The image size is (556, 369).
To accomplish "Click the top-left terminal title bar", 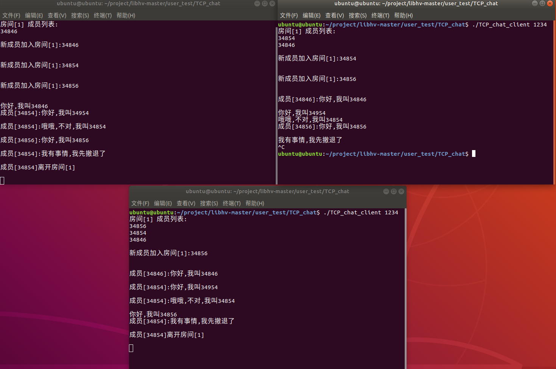I will (138, 3).
